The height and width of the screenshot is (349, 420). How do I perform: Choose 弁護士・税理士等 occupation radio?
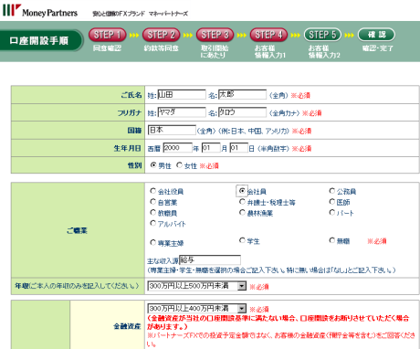coord(242,201)
